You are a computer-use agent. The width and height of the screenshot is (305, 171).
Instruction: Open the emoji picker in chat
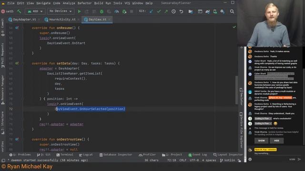click(x=250, y=159)
